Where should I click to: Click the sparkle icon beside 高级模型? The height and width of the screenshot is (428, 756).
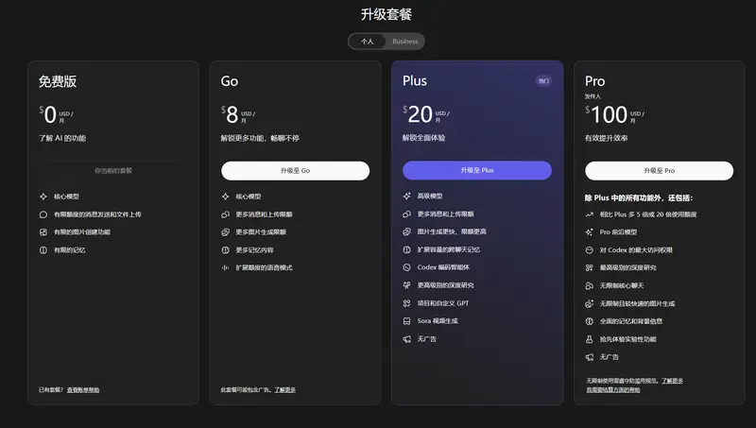point(407,197)
